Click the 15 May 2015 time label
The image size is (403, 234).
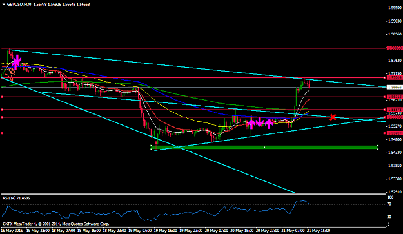12,231
